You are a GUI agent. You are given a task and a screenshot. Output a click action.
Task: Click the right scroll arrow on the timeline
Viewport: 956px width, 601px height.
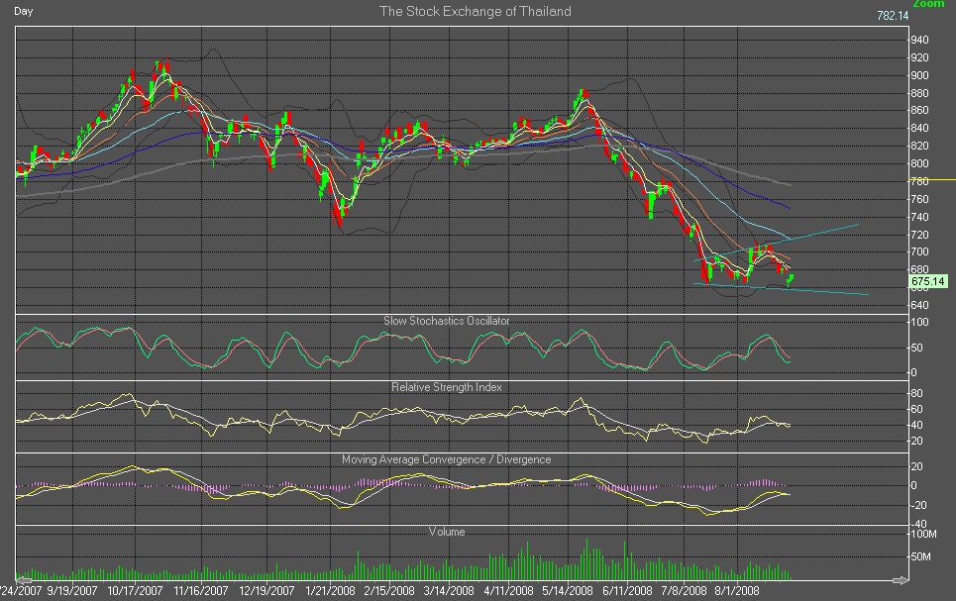[901, 580]
